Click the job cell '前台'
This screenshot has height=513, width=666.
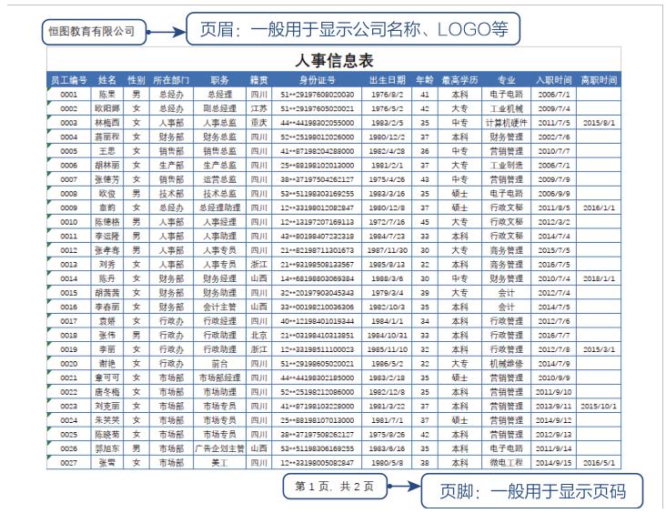[219, 364]
